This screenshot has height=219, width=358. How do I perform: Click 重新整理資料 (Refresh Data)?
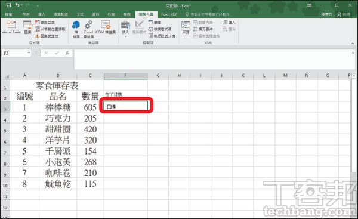click(x=206, y=36)
